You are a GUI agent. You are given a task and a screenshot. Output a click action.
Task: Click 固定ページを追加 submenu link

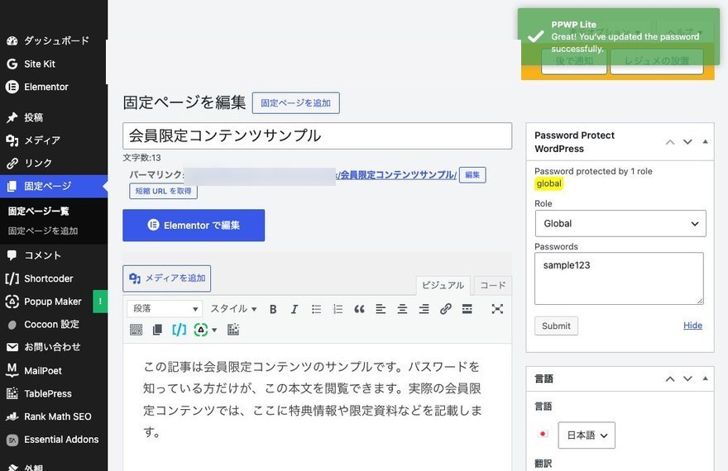point(43,231)
